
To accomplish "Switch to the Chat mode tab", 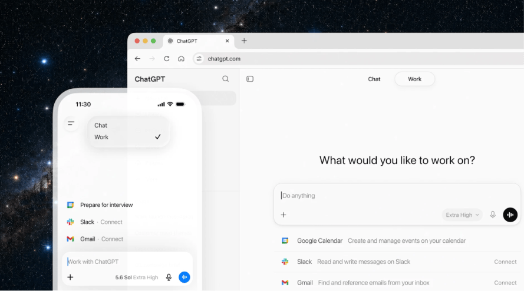I will point(374,79).
